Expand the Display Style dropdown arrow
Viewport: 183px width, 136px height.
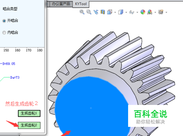pos(126,12)
